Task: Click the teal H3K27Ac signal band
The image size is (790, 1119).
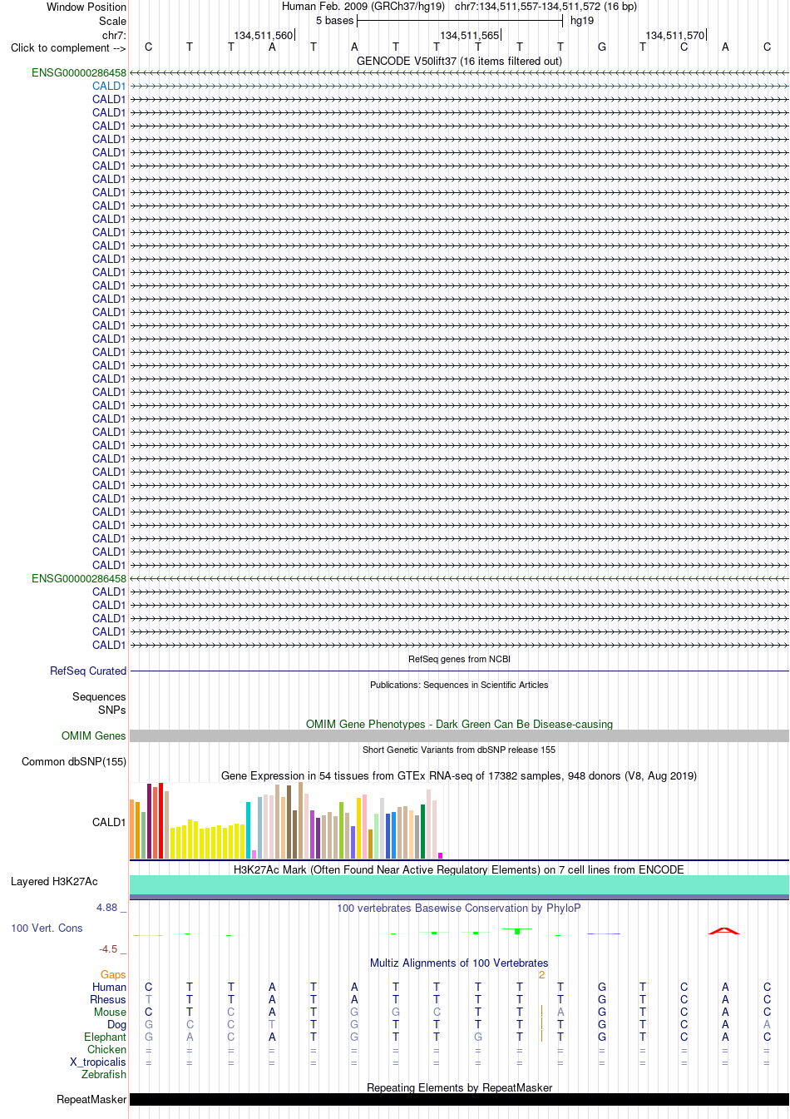Action: pyautogui.click(x=459, y=885)
